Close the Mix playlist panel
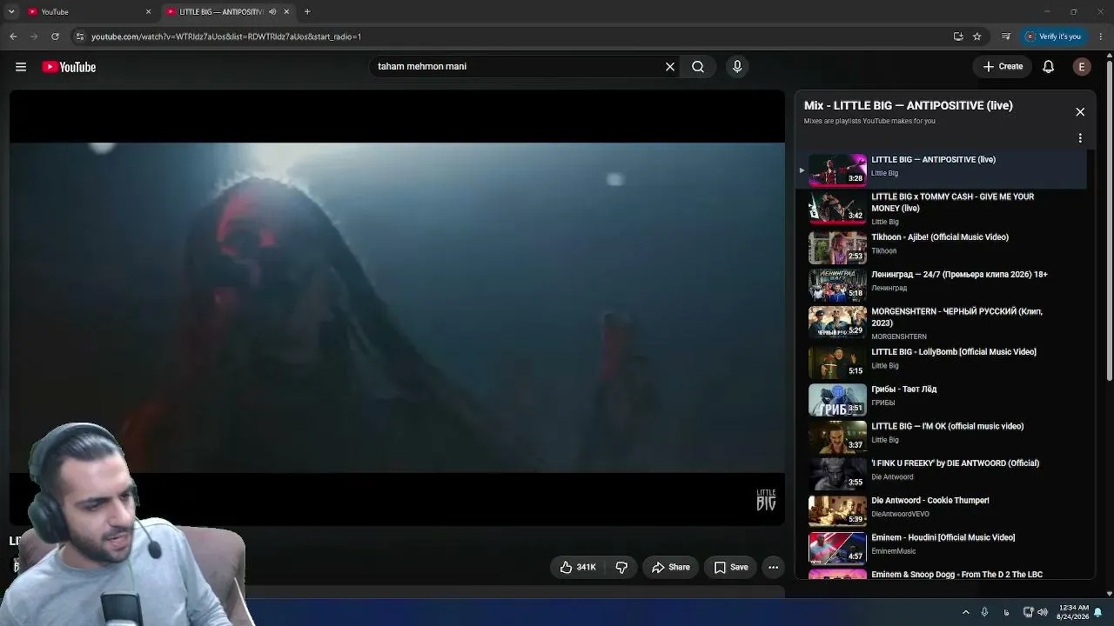 [1080, 112]
